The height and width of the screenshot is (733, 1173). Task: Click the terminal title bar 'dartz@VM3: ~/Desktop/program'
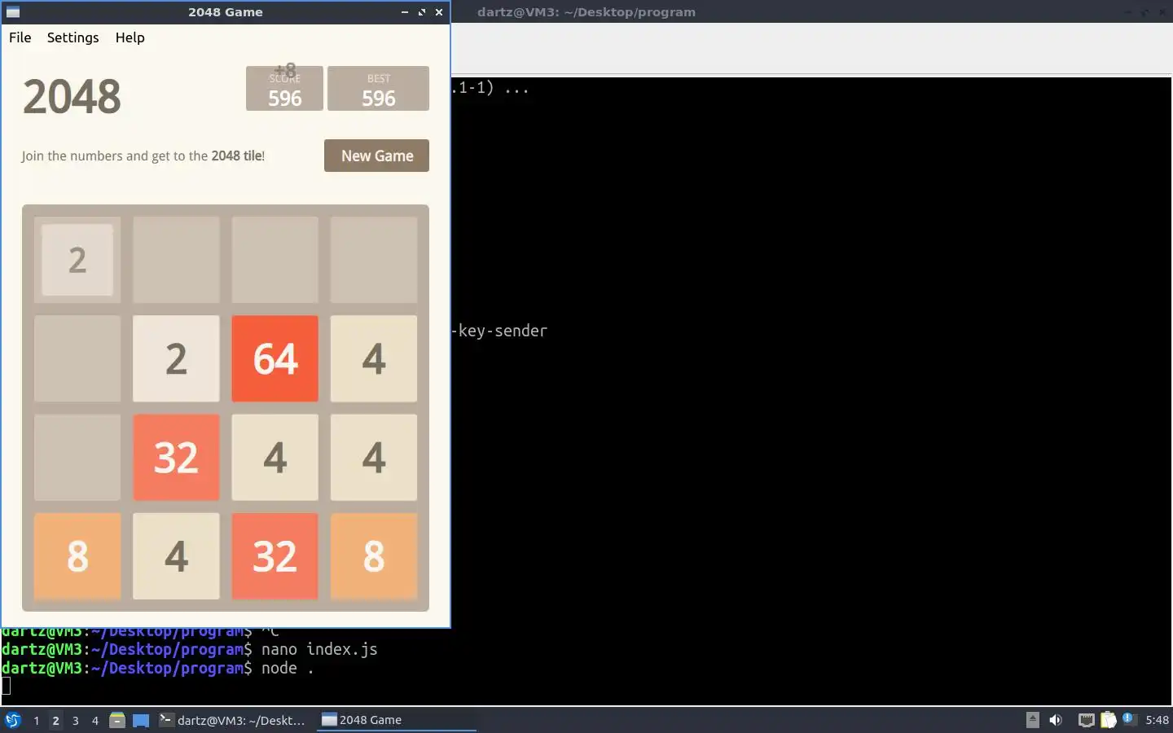click(586, 12)
